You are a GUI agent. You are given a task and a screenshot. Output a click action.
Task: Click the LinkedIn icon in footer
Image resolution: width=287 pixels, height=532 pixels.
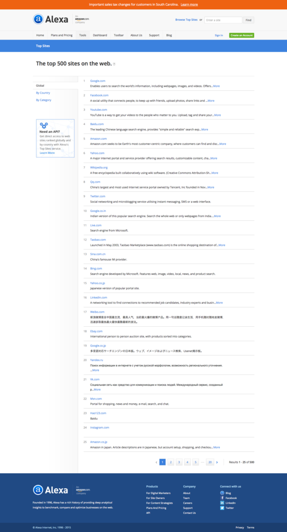click(222, 503)
